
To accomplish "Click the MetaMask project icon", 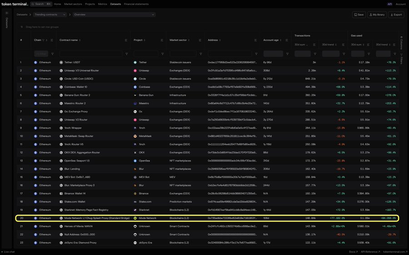I will click(135, 136).
